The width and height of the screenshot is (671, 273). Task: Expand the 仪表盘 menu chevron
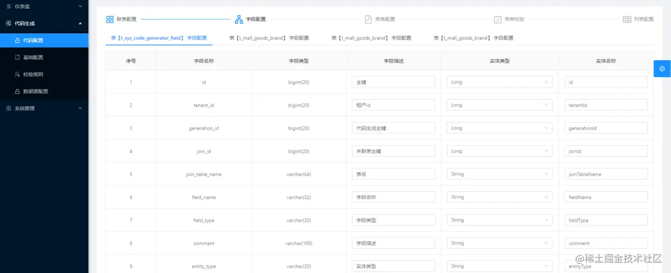(81, 6)
